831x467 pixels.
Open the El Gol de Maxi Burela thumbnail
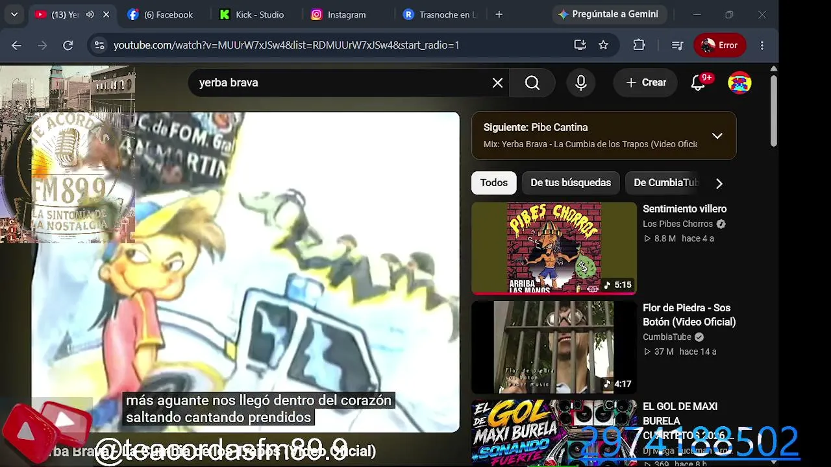click(554, 433)
